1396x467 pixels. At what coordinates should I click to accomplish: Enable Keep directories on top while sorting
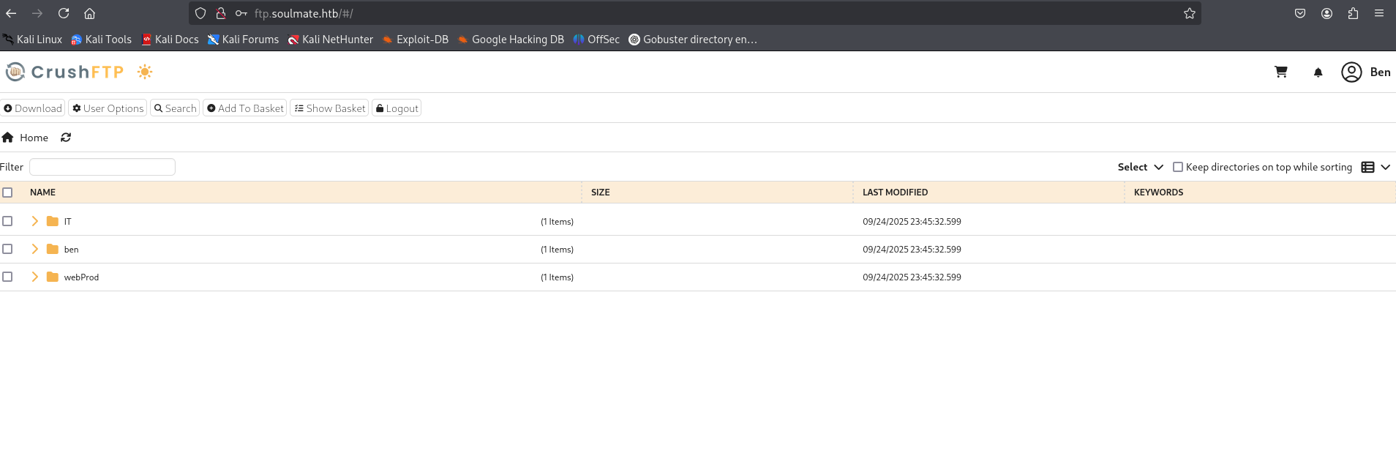[x=1178, y=167]
